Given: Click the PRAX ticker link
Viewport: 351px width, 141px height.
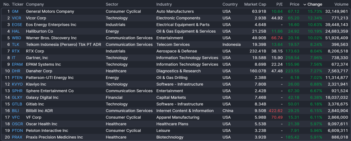Looking at the screenshot, I should (x=17, y=137).
